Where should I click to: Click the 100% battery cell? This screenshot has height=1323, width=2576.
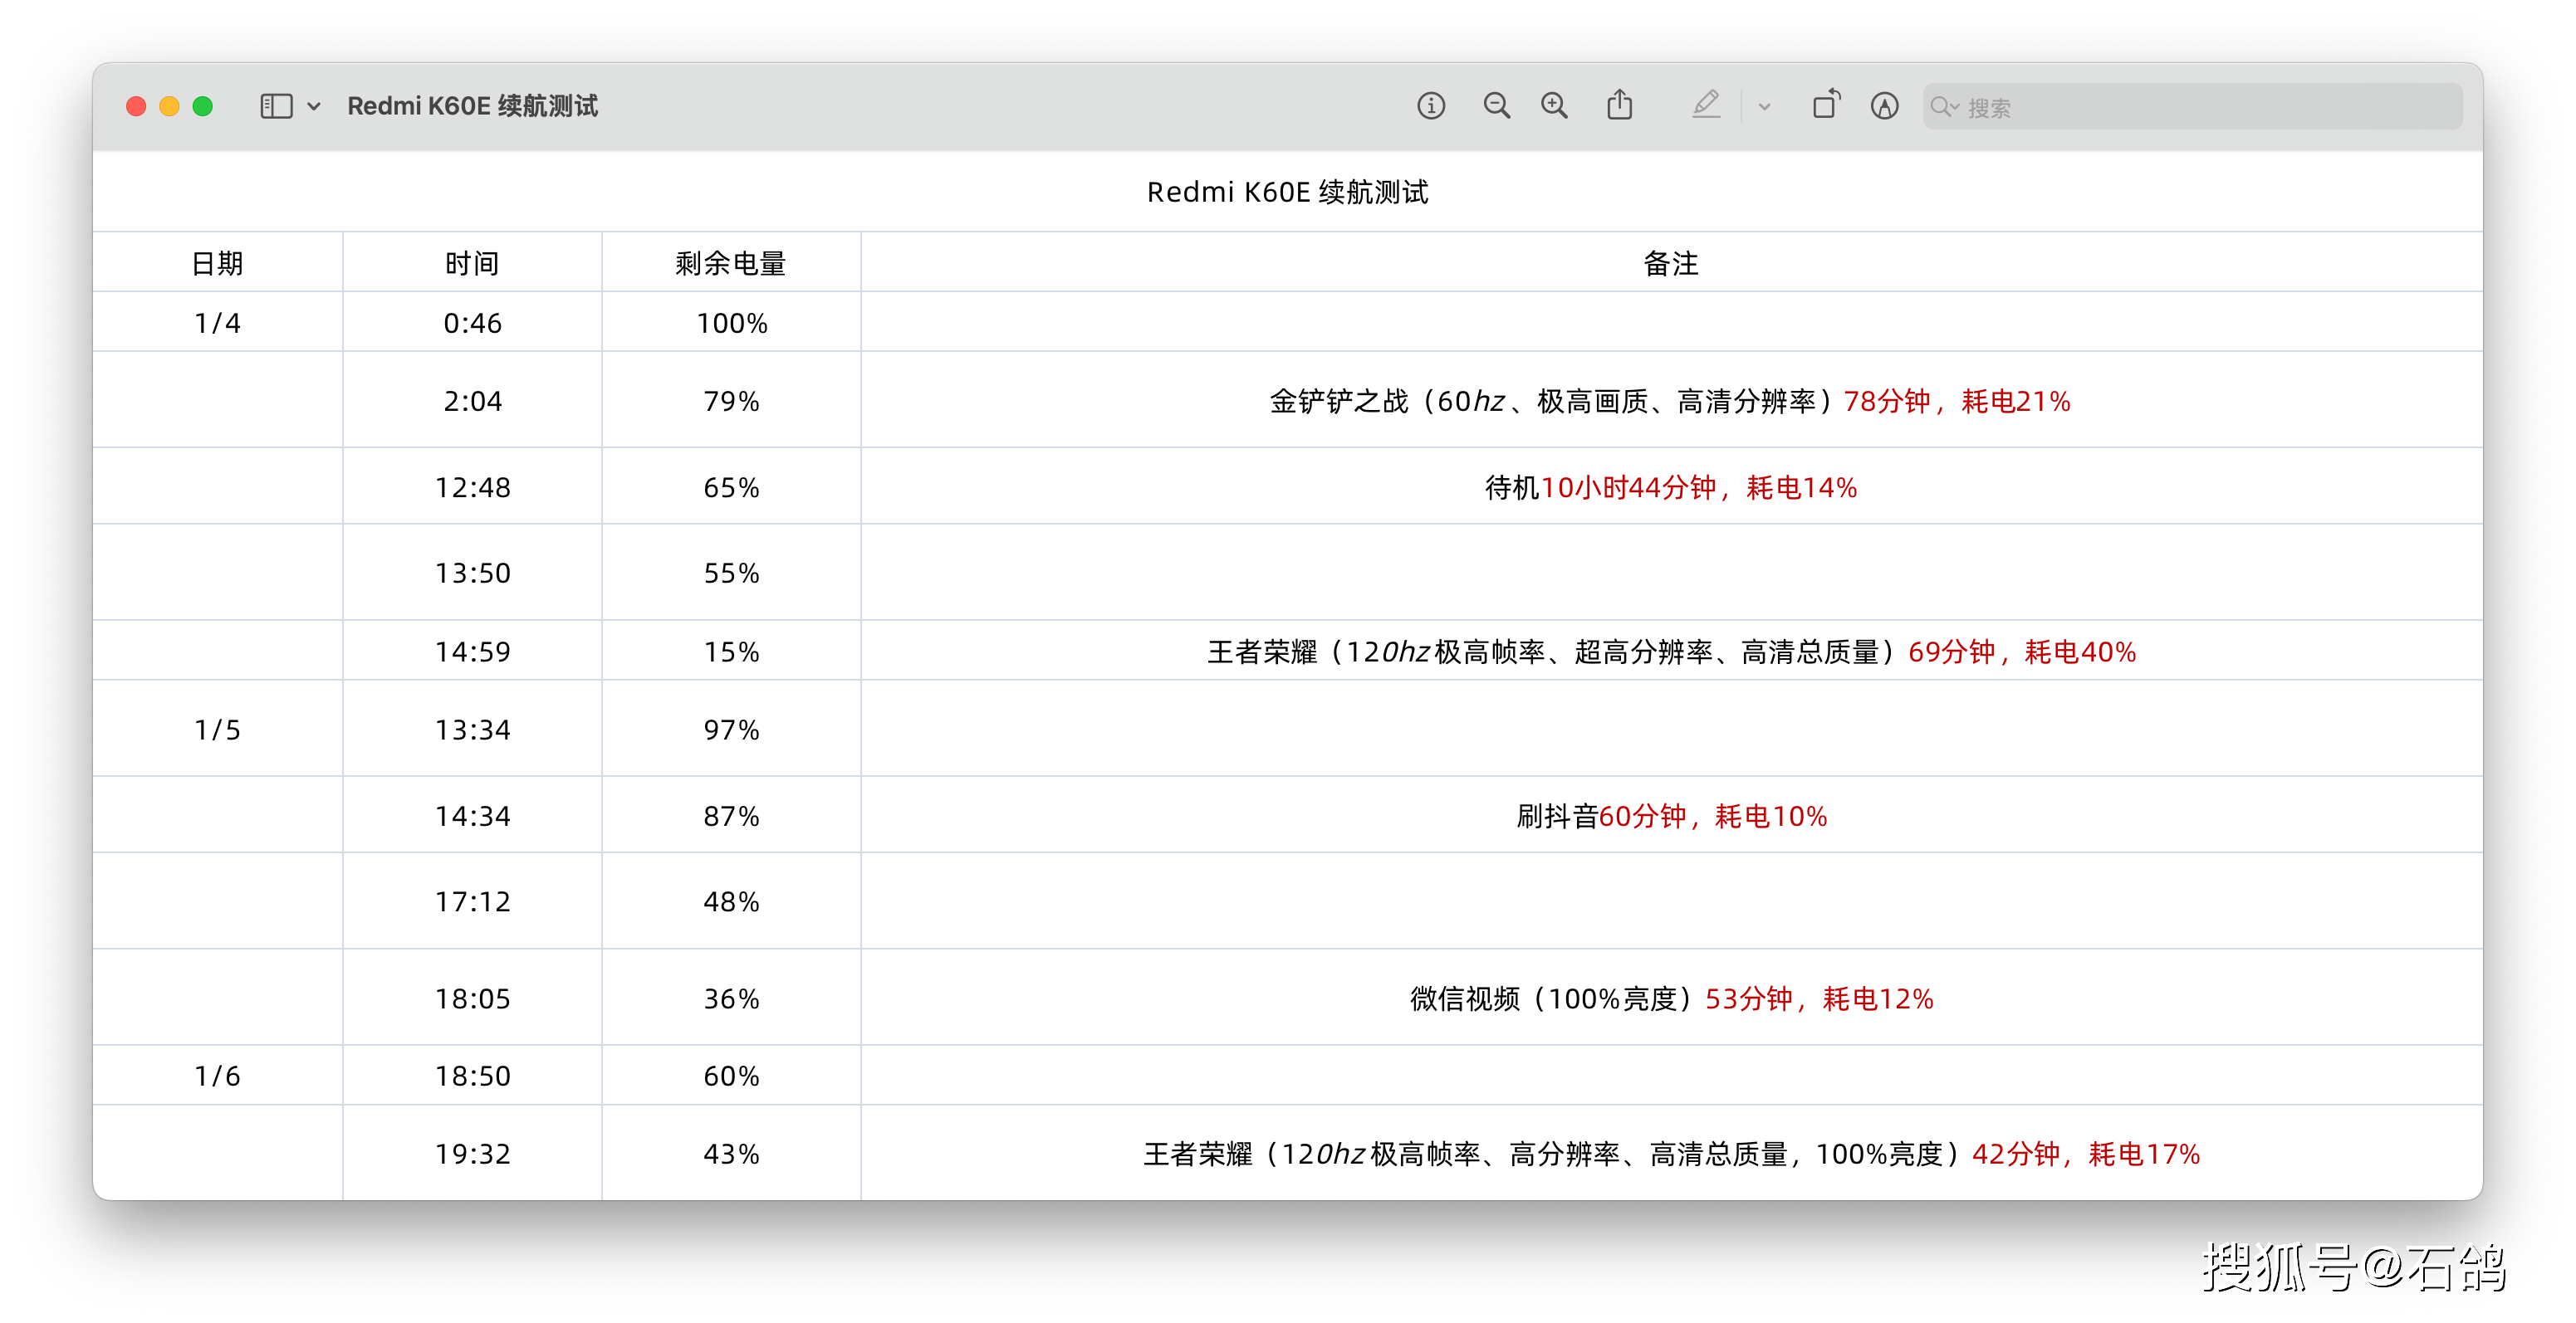[731, 324]
